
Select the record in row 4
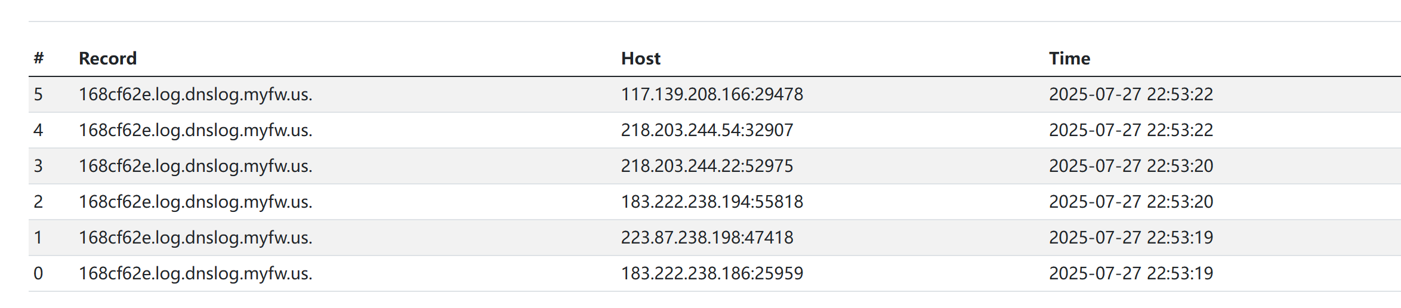click(x=195, y=130)
